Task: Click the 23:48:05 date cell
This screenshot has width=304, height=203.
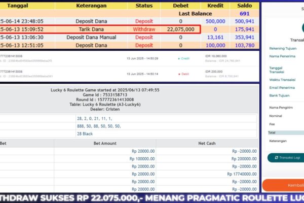Action: 21,21
